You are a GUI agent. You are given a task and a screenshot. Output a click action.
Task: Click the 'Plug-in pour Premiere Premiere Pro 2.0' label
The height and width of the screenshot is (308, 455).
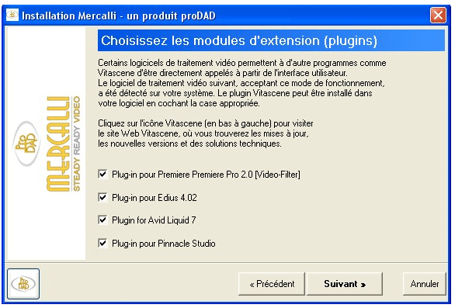pos(206,175)
